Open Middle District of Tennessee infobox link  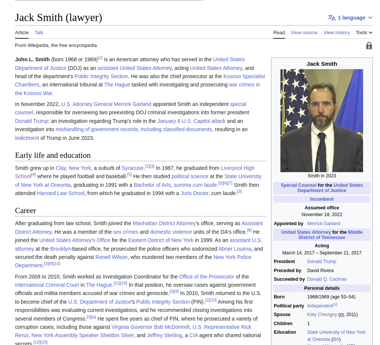click(330, 235)
